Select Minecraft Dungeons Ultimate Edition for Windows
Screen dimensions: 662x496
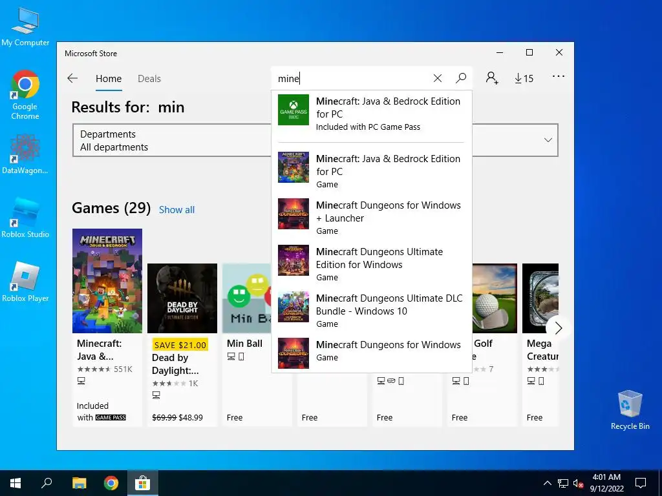pos(372,263)
